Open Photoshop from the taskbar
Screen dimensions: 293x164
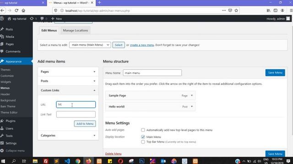(142, 161)
